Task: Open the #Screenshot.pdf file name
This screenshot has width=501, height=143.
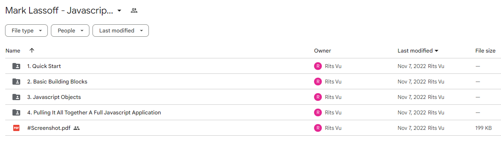Action: 49,128
